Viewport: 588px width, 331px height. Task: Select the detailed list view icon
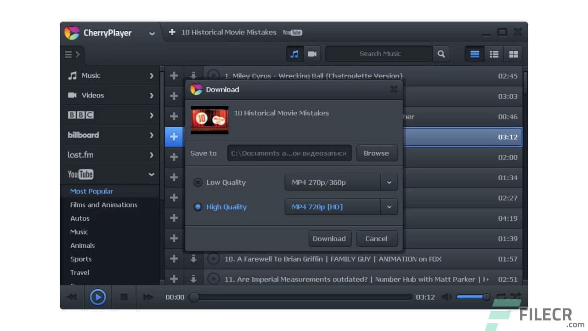coord(494,54)
